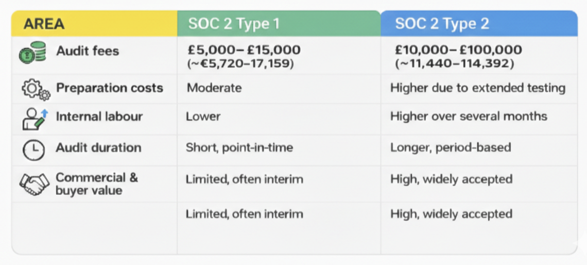Image resolution: width=587 pixels, height=265 pixels.
Task: Select the Audit duration row label
Action: click(98, 147)
